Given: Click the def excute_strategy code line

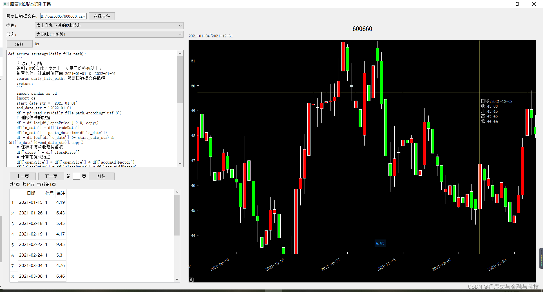Looking at the screenshot, I should [x=47, y=54].
